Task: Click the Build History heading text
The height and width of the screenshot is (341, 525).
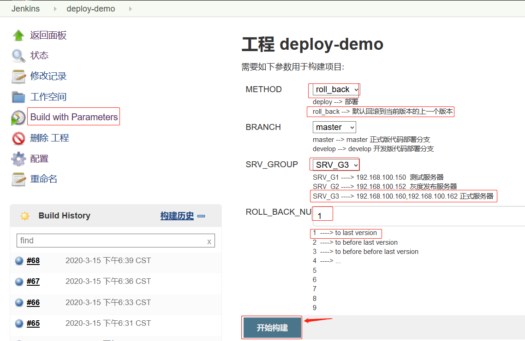Action: [64, 216]
